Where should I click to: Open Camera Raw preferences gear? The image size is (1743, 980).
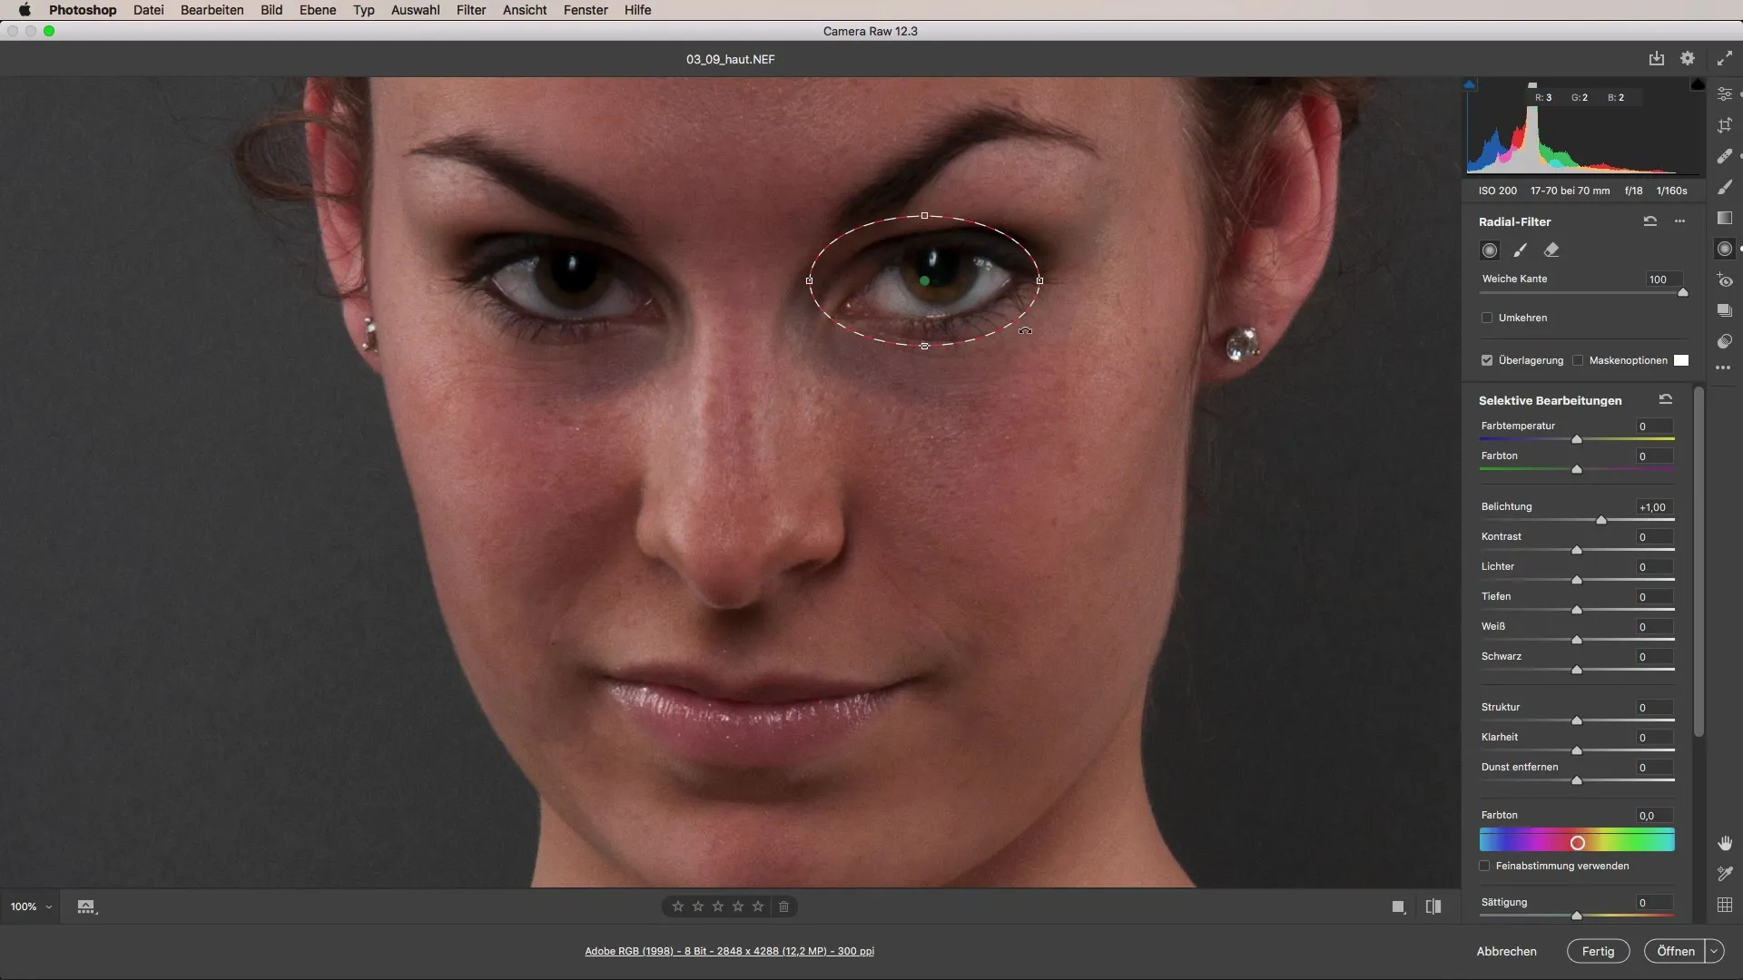[x=1688, y=58]
